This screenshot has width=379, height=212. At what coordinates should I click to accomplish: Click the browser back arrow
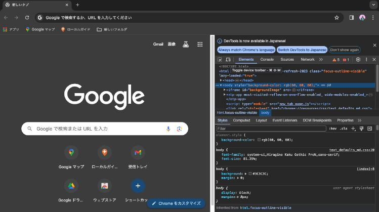pyautogui.click(x=6, y=18)
